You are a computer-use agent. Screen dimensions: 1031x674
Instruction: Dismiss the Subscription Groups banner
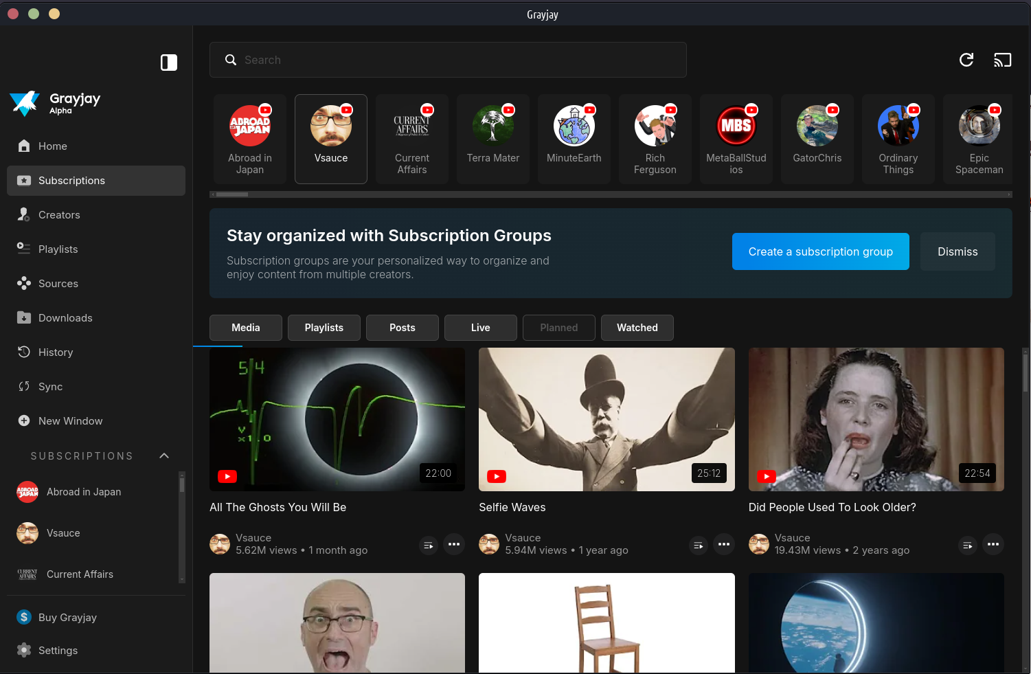[x=958, y=251]
